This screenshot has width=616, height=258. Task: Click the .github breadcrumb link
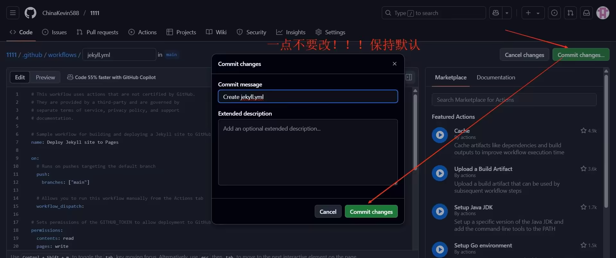pyautogui.click(x=32, y=55)
